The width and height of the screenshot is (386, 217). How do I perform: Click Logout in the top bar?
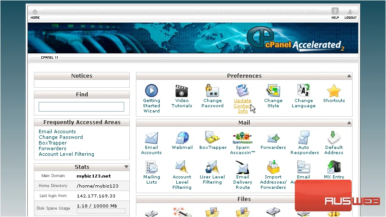pyautogui.click(x=350, y=14)
